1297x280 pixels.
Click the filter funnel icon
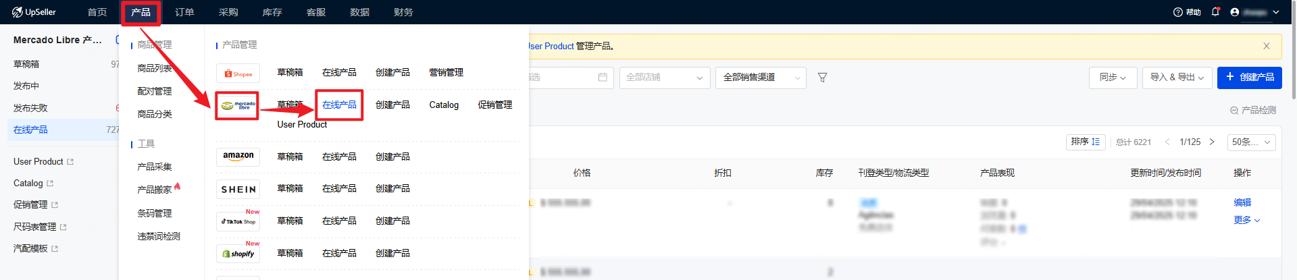pyautogui.click(x=822, y=78)
